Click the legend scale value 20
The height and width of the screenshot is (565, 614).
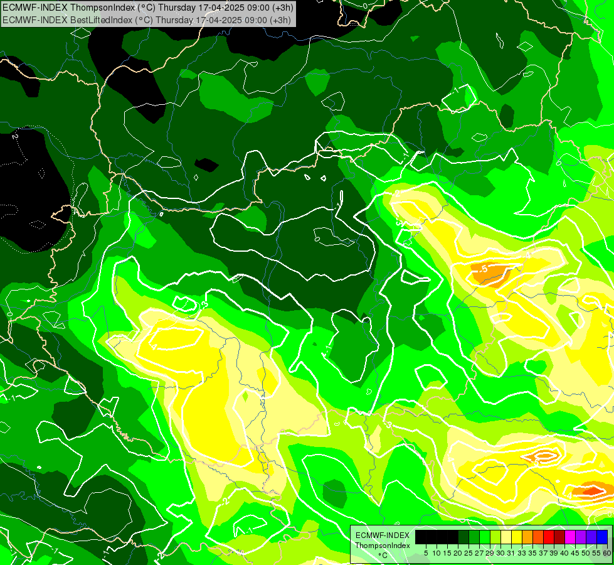point(458,553)
